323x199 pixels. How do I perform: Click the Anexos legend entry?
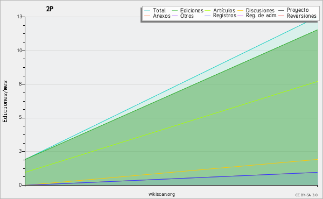[x=157, y=16]
